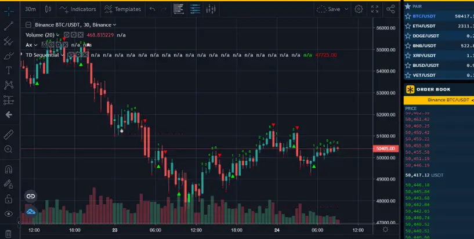Collapse the left drawing toolbar arrow
The height and width of the screenshot is (239, 474).
click(x=19, y=223)
